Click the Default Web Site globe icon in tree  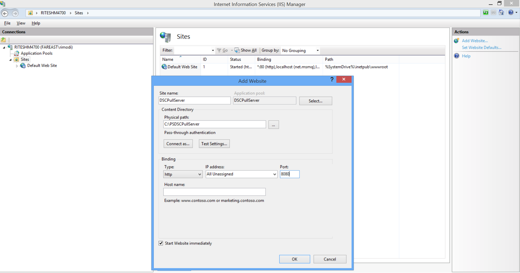click(x=23, y=66)
